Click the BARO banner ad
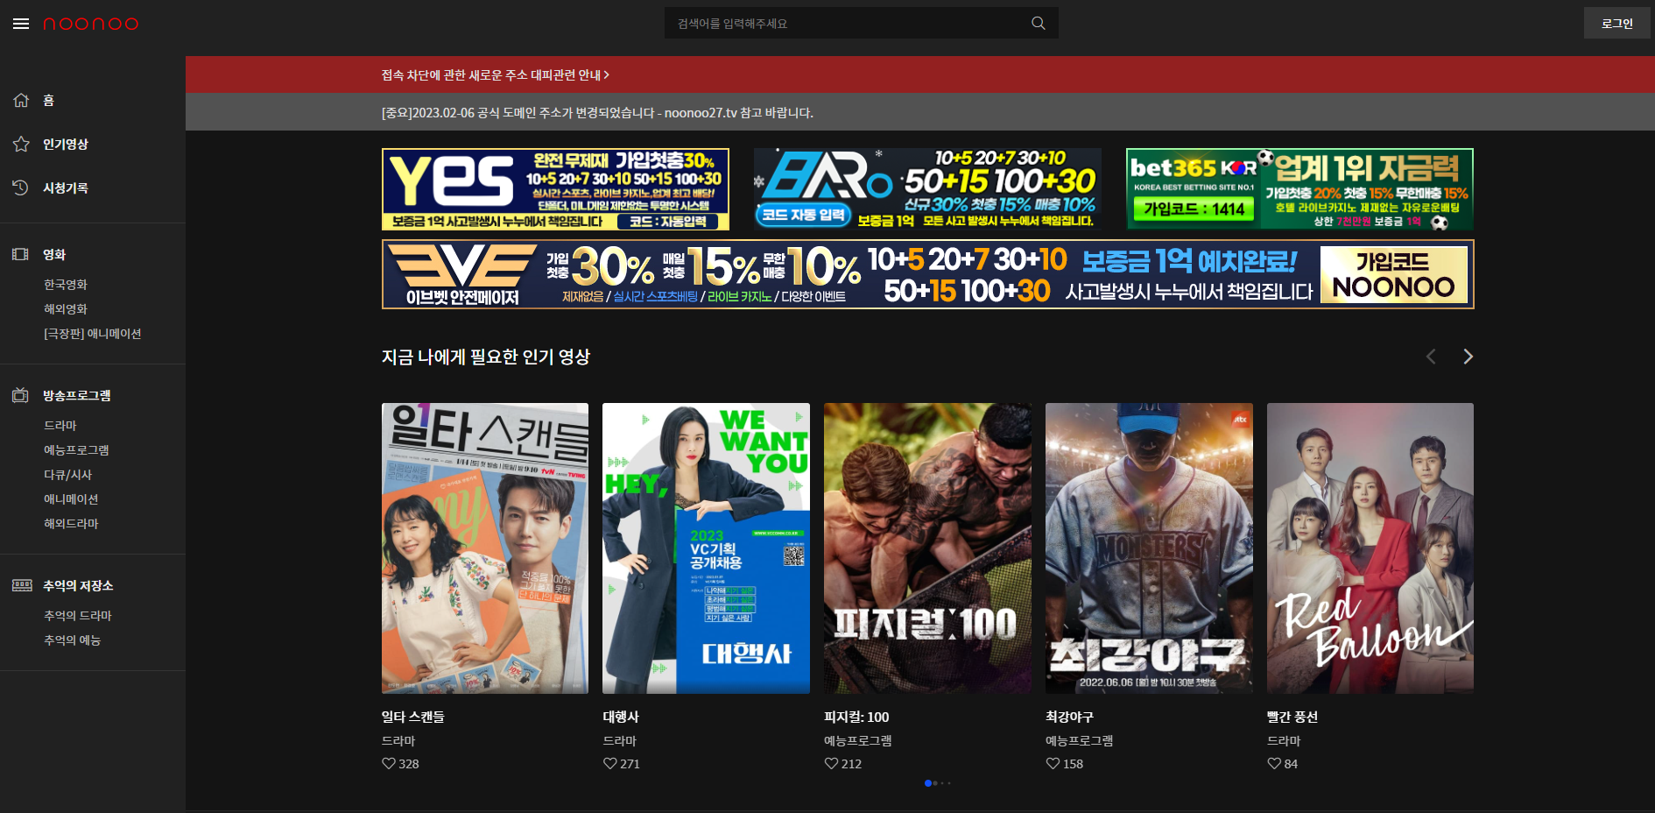1655x813 pixels. pos(927,189)
